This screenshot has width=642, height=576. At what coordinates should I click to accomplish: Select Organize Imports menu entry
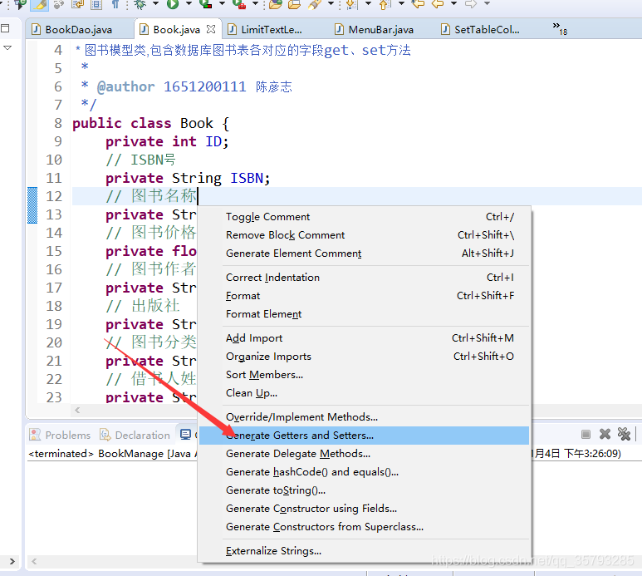(268, 357)
